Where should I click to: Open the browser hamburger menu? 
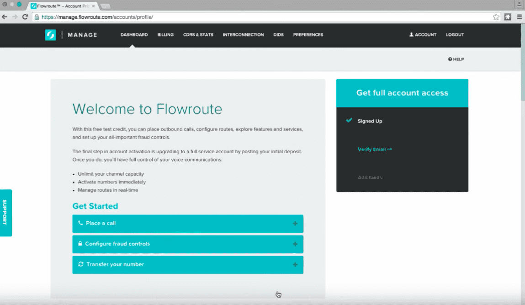pos(520,17)
